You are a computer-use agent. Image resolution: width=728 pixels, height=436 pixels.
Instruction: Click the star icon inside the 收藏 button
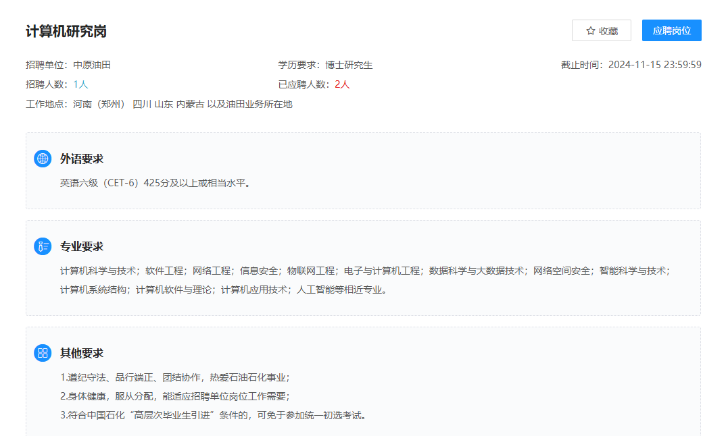591,30
